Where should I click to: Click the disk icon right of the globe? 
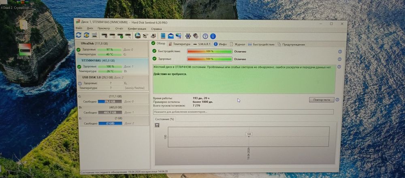(x=145, y=36)
